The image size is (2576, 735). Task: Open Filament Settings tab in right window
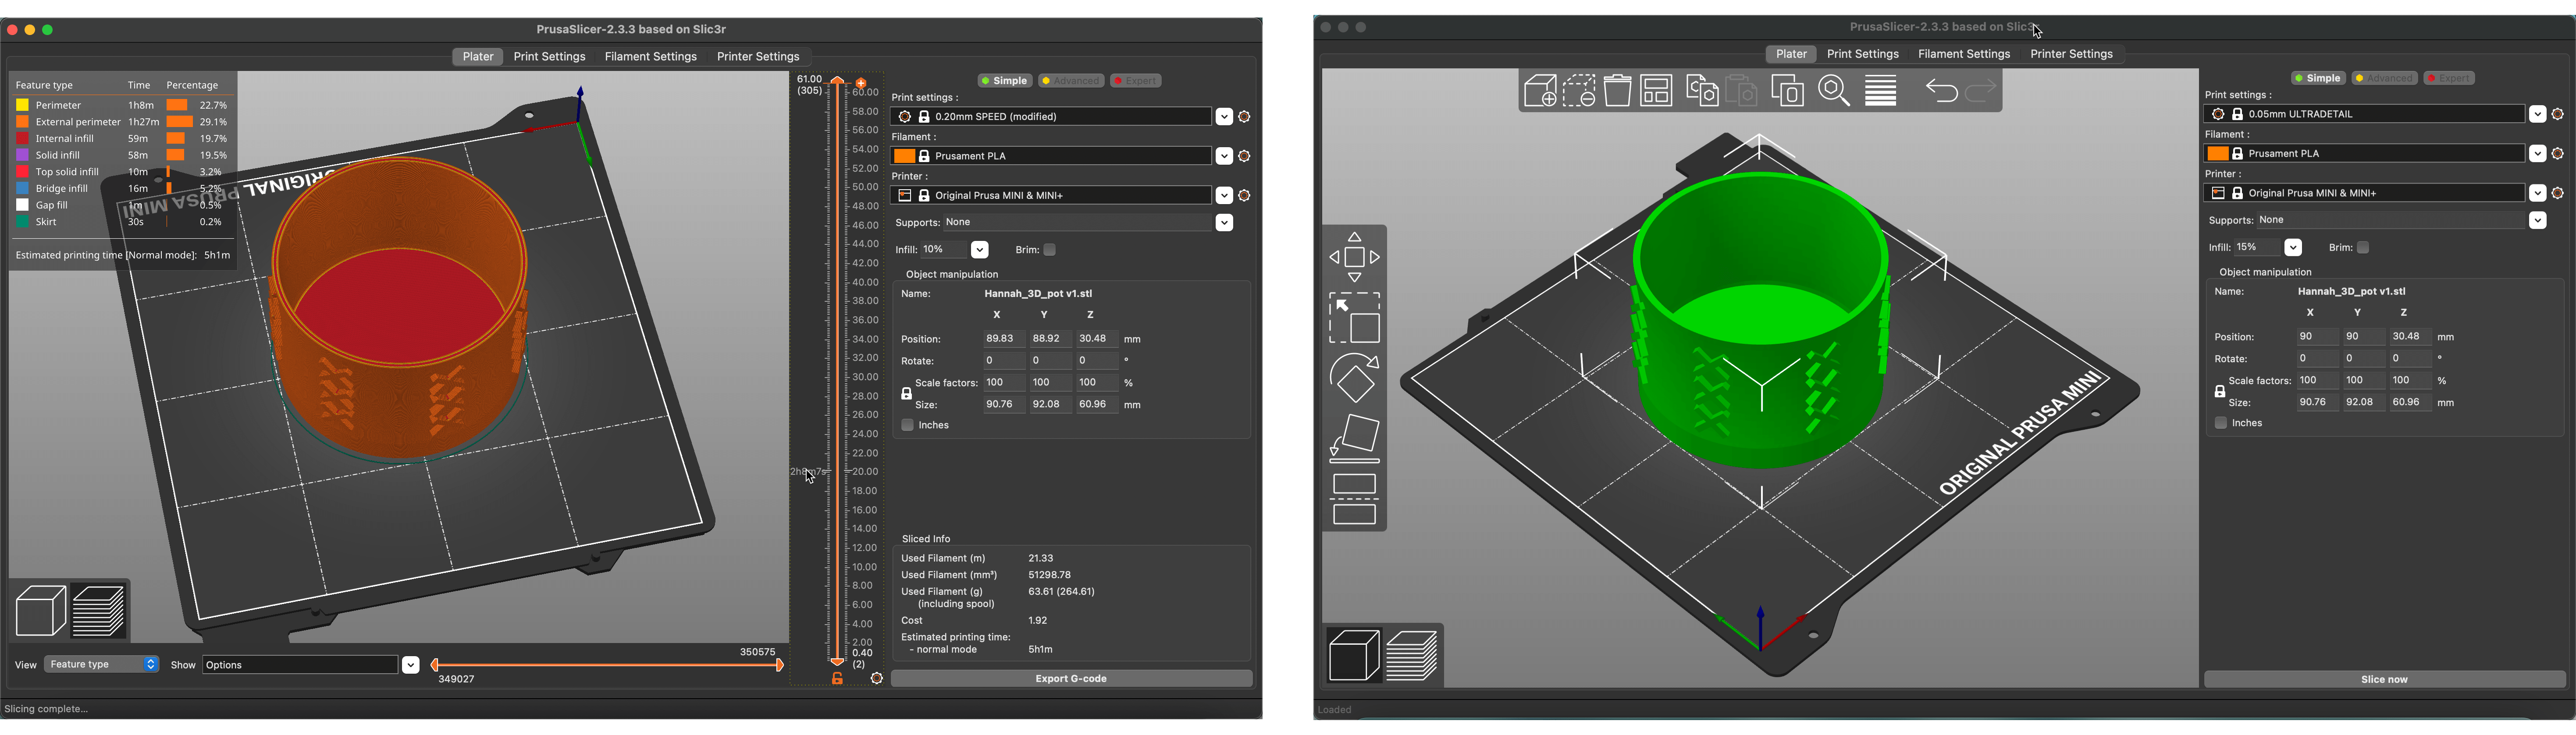[1963, 54]
